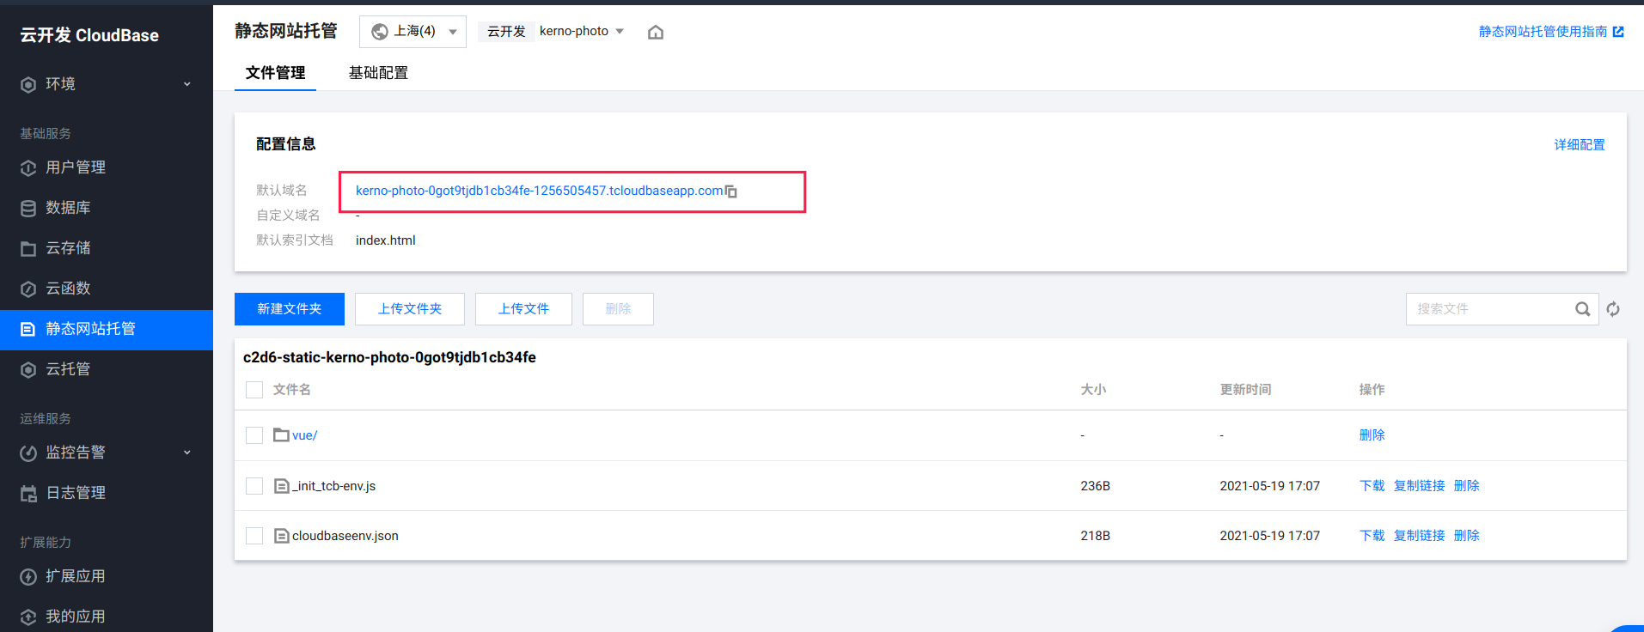Screen dimensions: 1644x632
Task: Click the 静态网站托管 sidebar icon
Action: 28,329
